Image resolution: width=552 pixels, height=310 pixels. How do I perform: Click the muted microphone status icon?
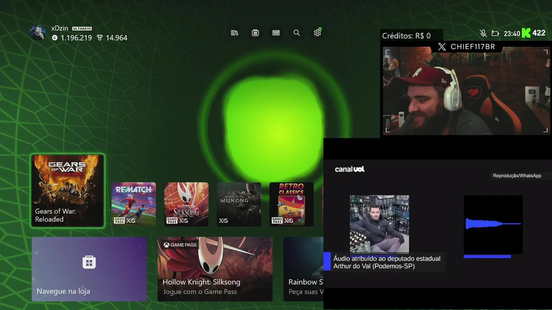483,33
